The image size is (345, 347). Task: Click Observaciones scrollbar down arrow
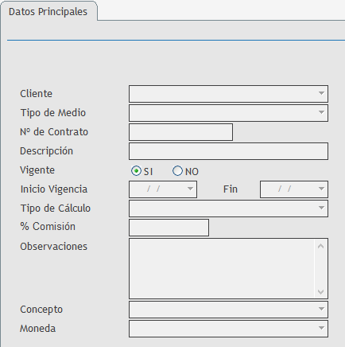point(320,292)
